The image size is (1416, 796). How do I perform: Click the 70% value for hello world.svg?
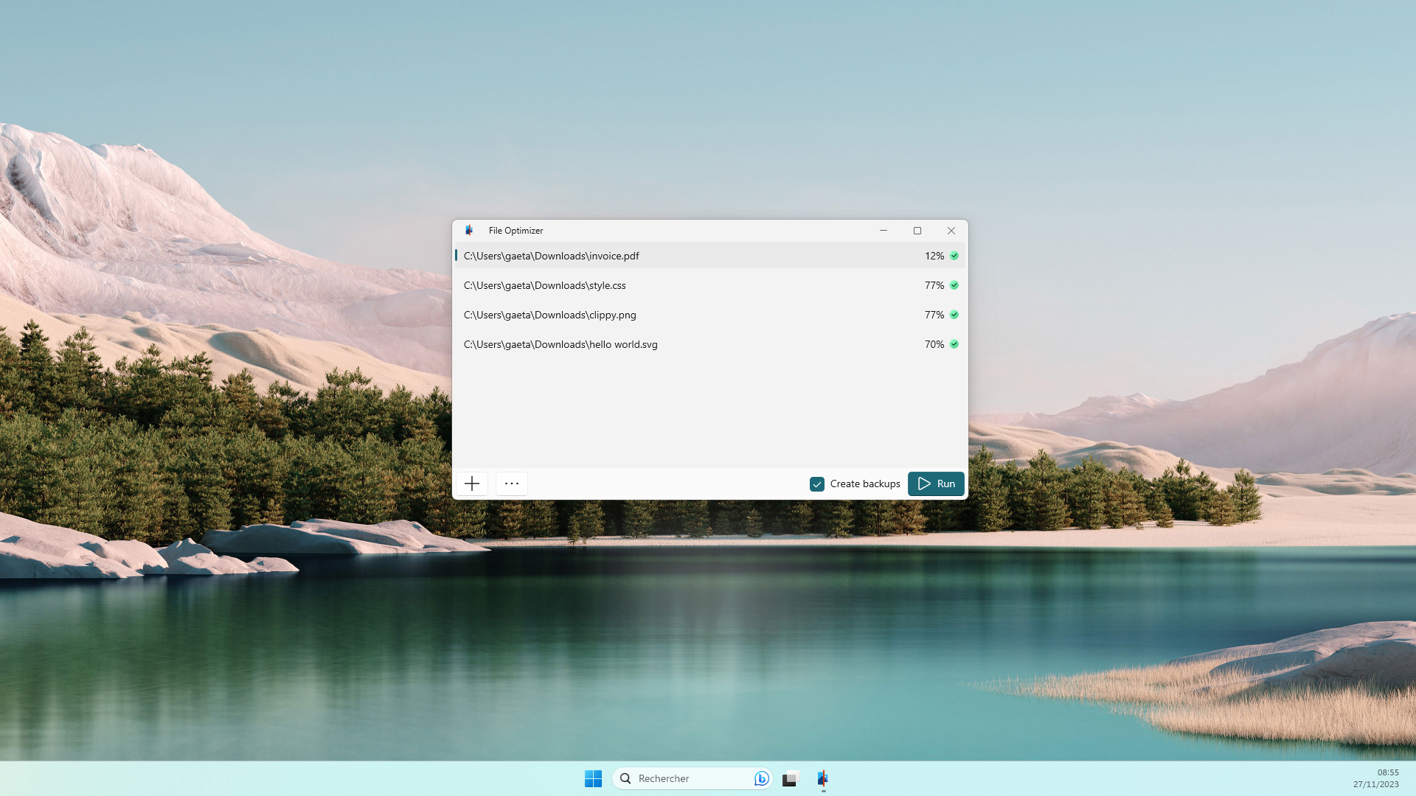tap(934, 344)
